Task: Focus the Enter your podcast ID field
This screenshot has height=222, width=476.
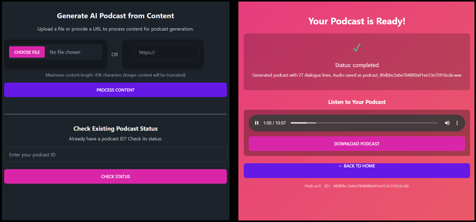Action: (116, 155)
